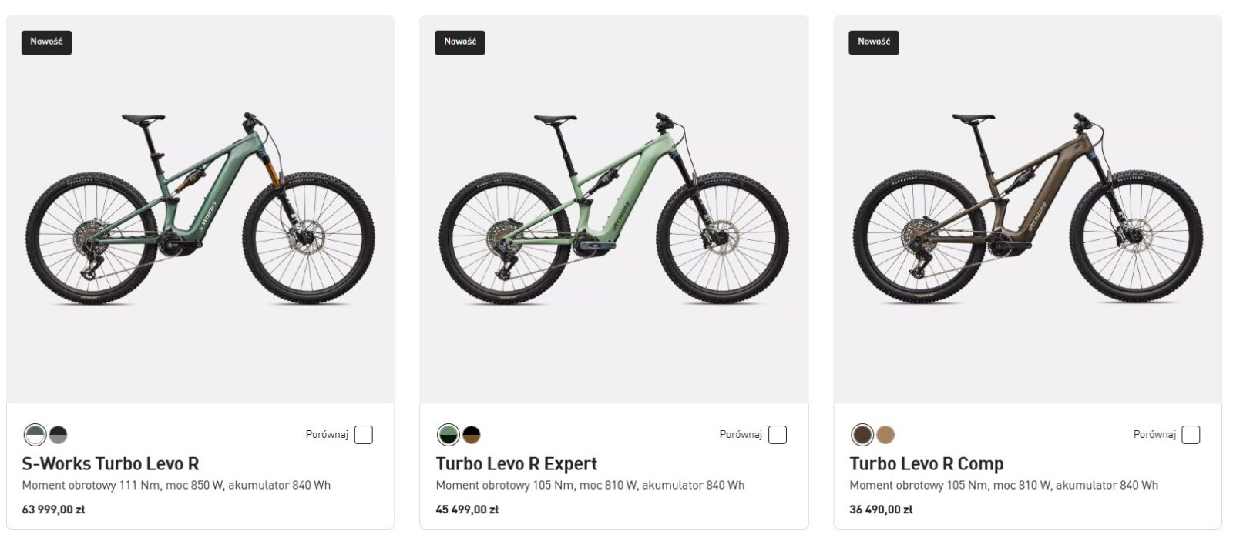The height and width of the screenshot is (538, 1233).
Task: Click the light green Expert bike image
Action: (614, 208)
